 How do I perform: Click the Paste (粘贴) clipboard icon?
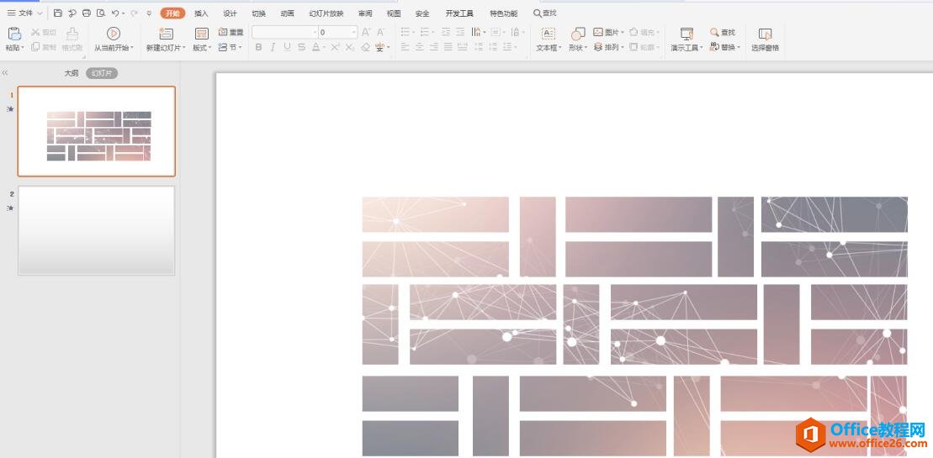click(13, 34)
